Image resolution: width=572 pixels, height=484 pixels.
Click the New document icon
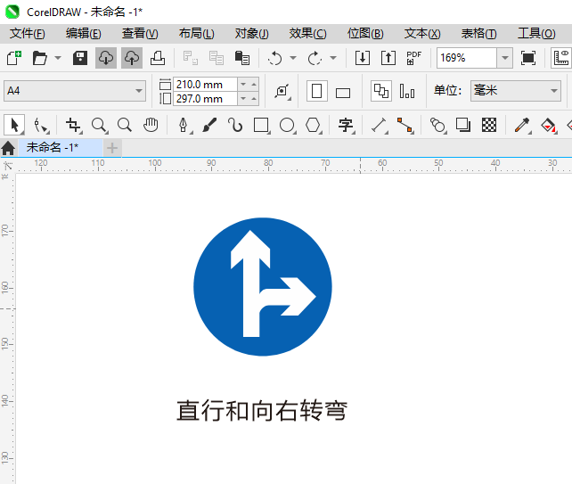pyautogui.click(x=14, y=58)
